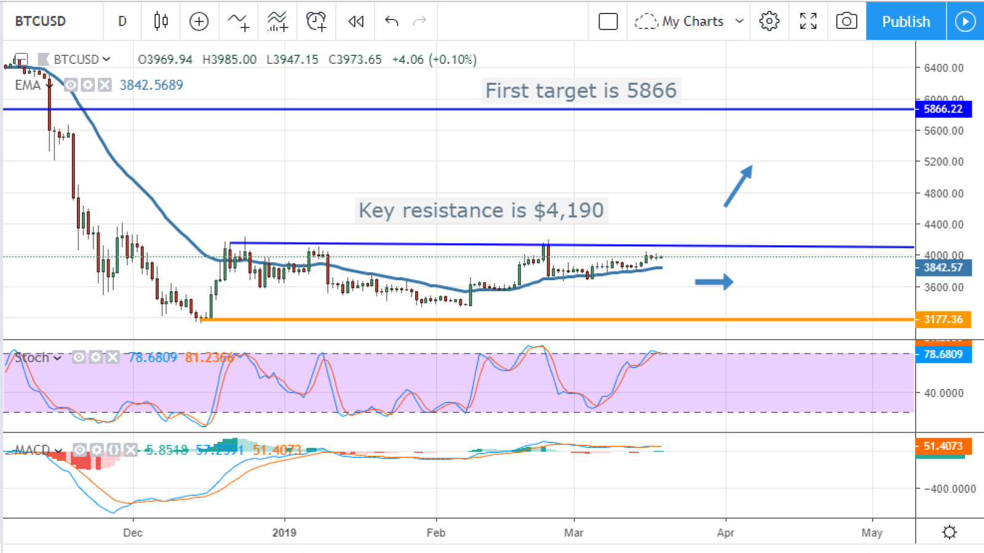Click the 4800.00 price scale value
The image size is (984, 553).
[x=943, y=194]
